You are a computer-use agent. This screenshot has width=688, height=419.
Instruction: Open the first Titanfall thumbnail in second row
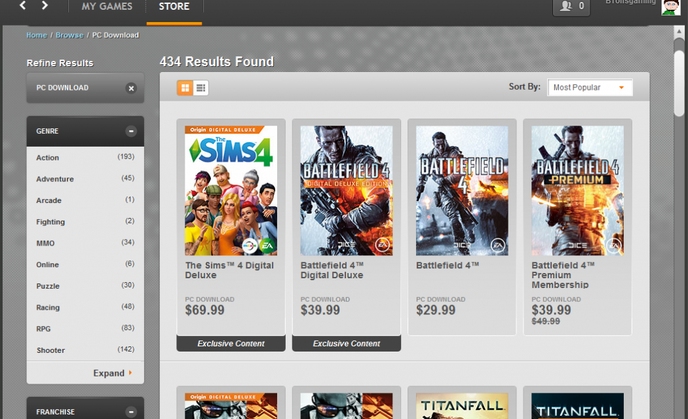pyautogui.click(x=462, y=406)
